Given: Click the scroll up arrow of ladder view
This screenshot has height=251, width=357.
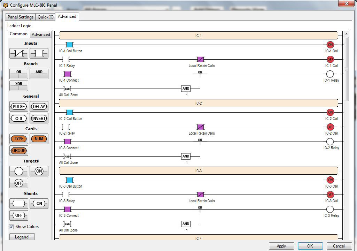Looking at the screenshot, I should click(x=346, y=34).
